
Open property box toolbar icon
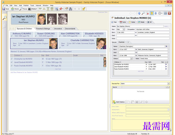pos(66,9)
